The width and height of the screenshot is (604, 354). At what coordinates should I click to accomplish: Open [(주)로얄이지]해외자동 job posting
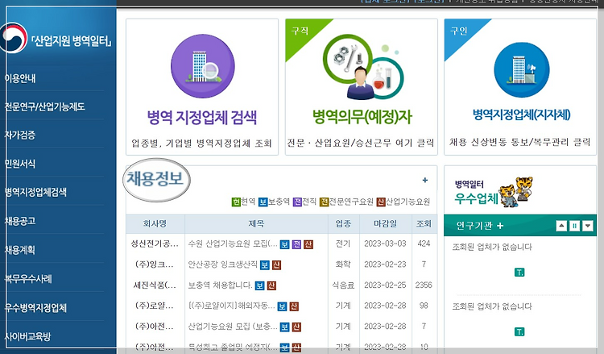point(231,306)
